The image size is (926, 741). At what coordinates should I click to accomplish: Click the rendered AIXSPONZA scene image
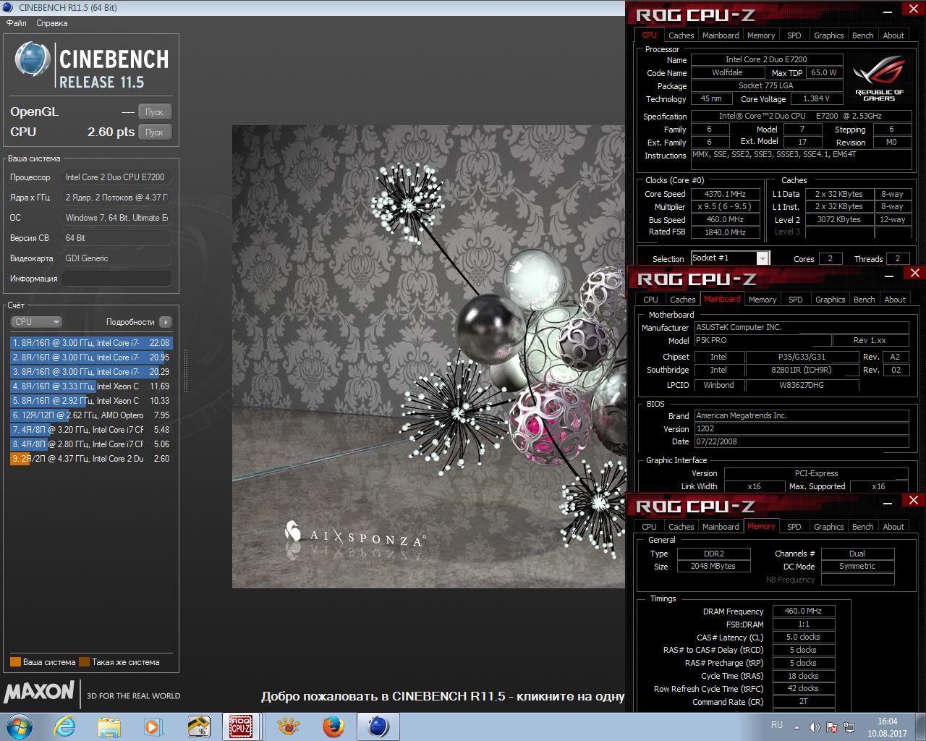click(428, 357)
